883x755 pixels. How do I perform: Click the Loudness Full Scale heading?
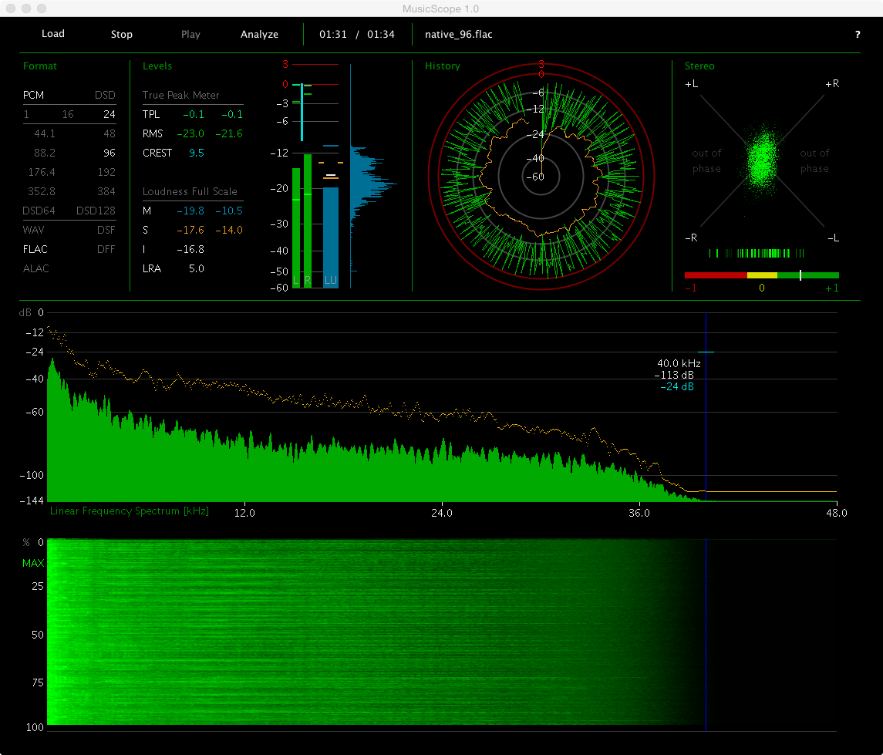[x=190, y=191]
